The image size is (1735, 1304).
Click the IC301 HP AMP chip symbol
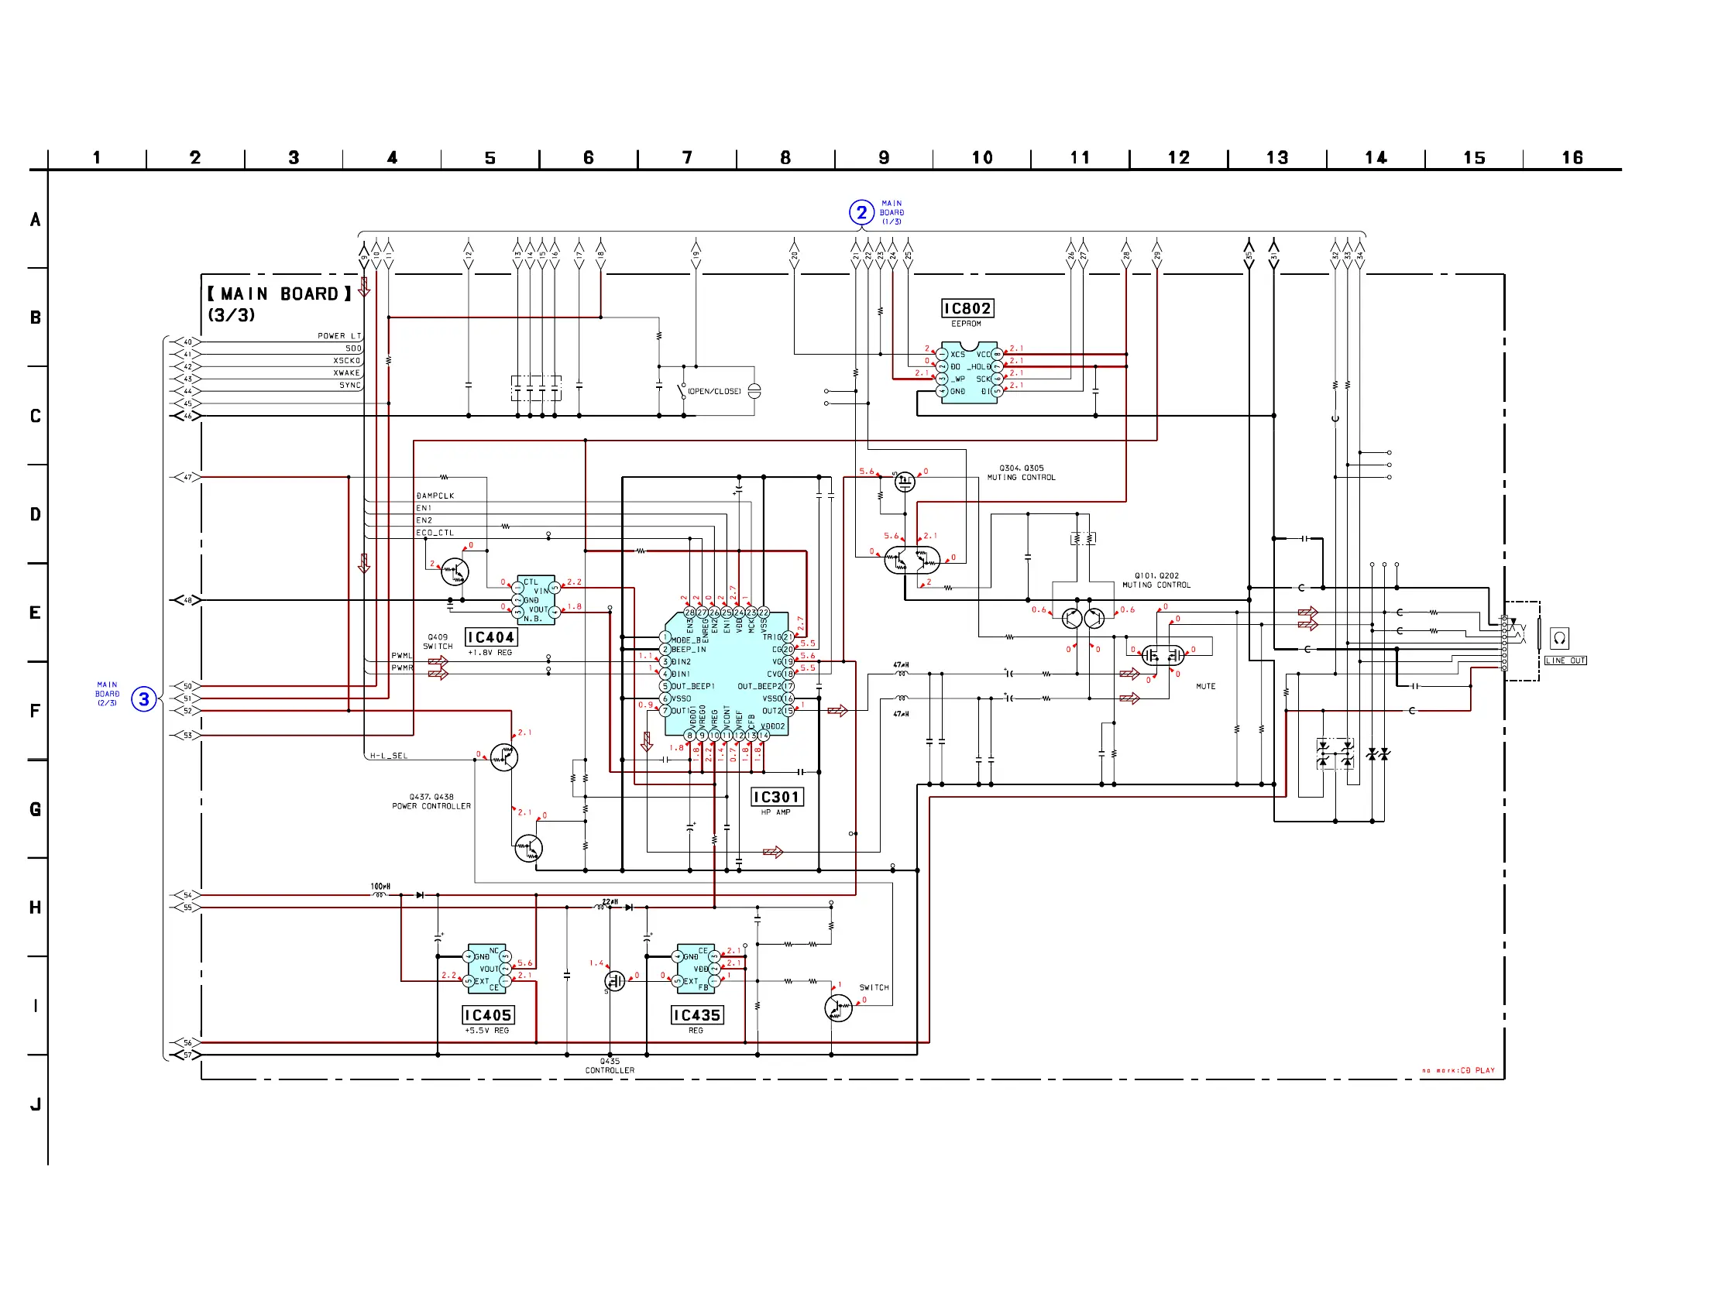[x=727, y=674]
